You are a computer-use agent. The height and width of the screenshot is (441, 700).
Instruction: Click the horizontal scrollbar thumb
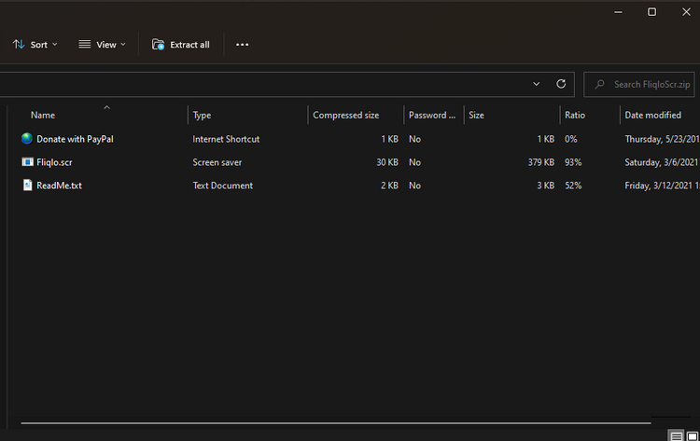[336, 422]
